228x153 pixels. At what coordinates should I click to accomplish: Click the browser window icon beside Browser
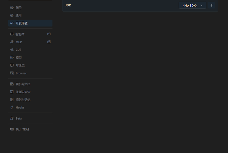(12, 73)
